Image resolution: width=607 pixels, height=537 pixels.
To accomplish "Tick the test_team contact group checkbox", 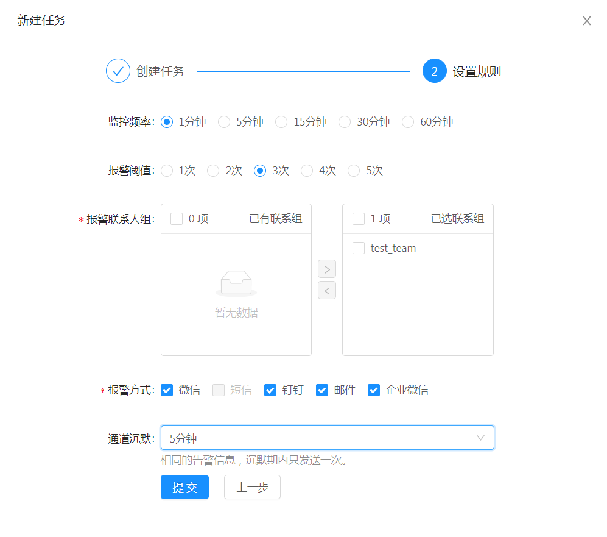I will [359, 248].
